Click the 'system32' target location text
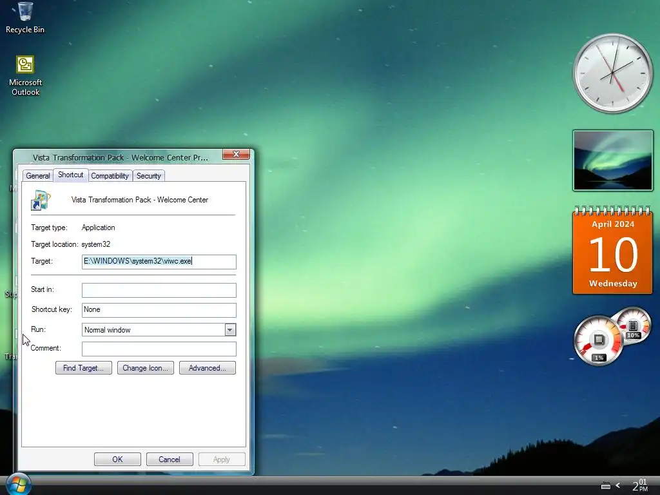660x495 pixels. (95, 244)
